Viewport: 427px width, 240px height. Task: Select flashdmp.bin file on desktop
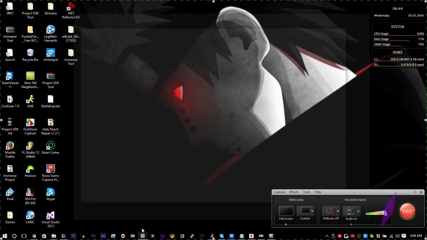click(50, 102)
